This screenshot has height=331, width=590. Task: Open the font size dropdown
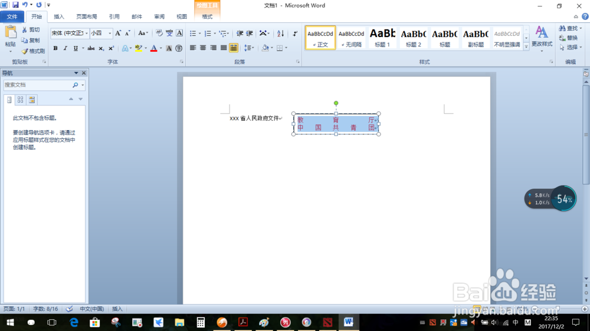110,33
